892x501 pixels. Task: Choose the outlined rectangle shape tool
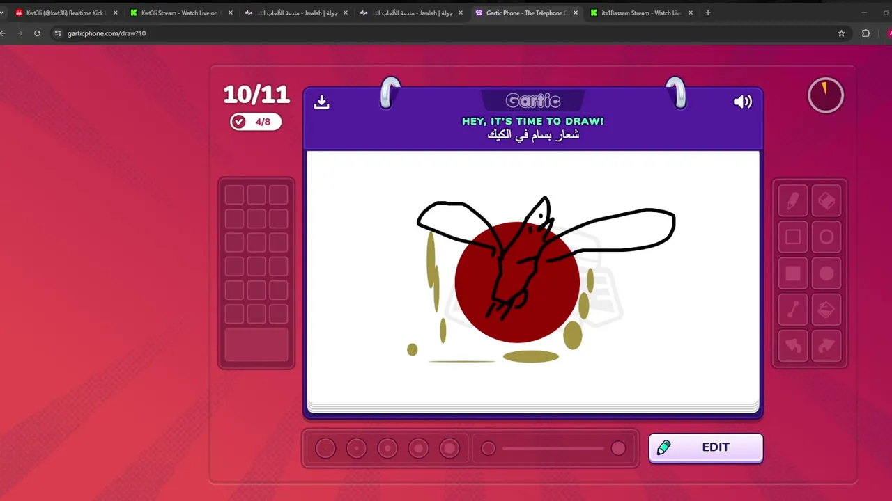(793, 237)
